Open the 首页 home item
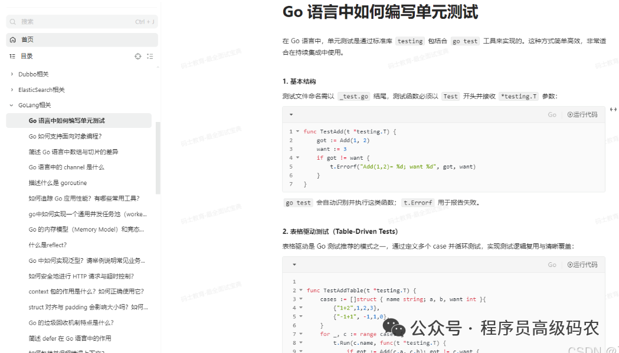 point(81,40)
